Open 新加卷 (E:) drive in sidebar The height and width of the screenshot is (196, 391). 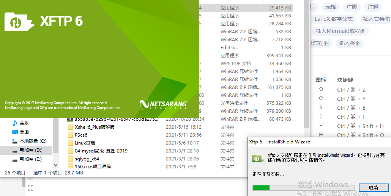click(x=30, y=159)
